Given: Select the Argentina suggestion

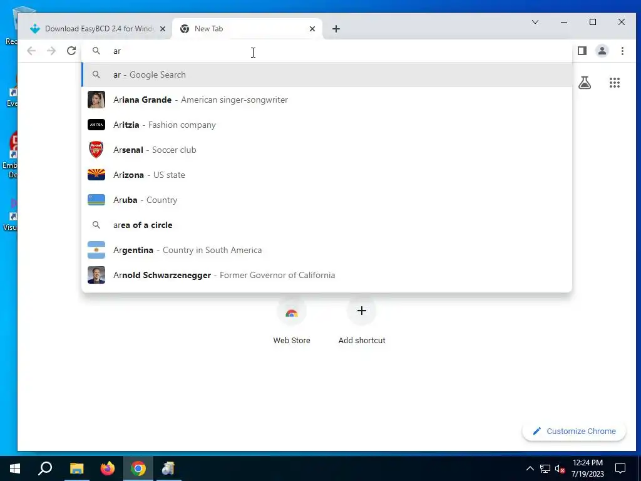Looking at the screenshot, I should [327, 250].
